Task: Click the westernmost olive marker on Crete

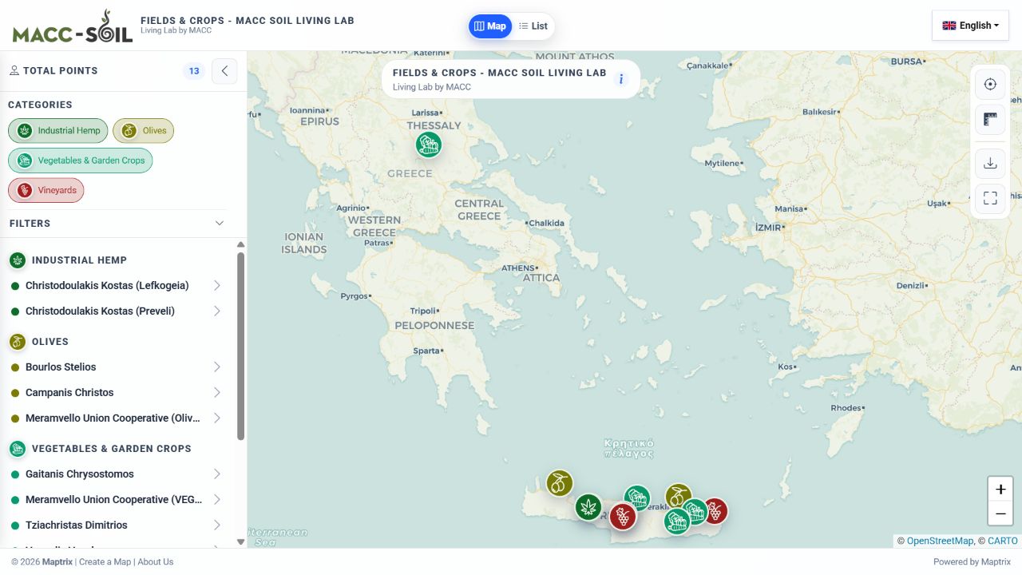Action: (560, 483)
